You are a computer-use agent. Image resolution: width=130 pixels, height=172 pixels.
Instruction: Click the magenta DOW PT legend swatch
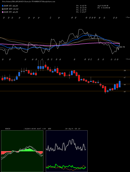click(x=3, y=12)
